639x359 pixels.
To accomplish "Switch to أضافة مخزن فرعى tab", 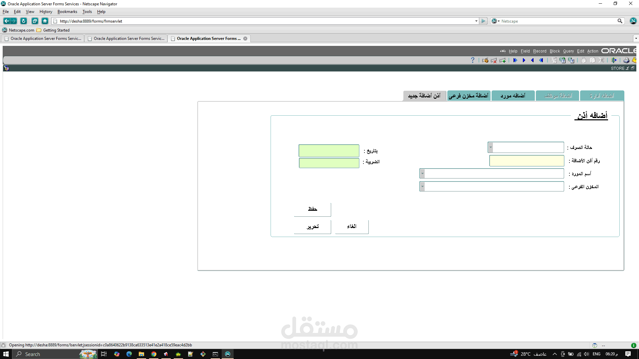I will point(469,96).
